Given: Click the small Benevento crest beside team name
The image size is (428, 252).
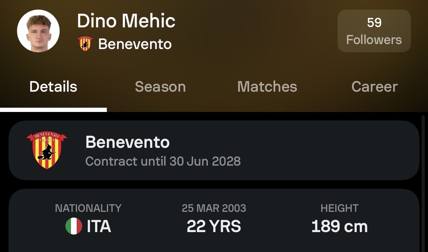Looking at the screenshot, I should [x=85, y=44].
